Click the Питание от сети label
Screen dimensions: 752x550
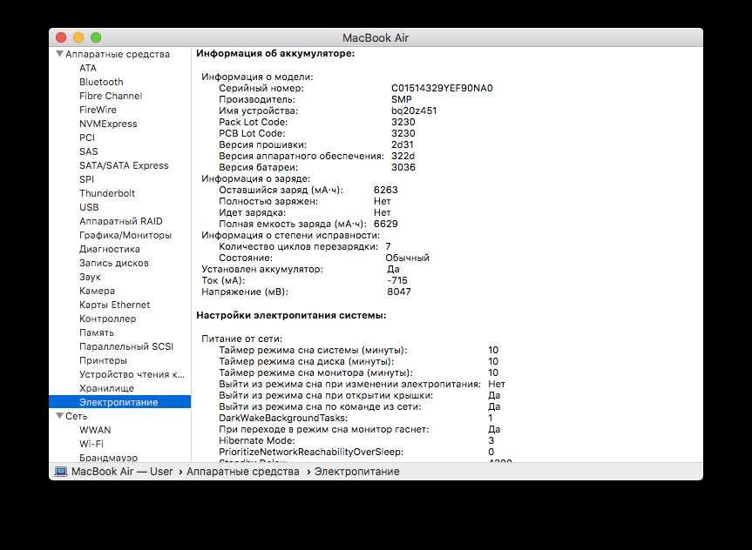pyautogui.click(x=241, y=339)
